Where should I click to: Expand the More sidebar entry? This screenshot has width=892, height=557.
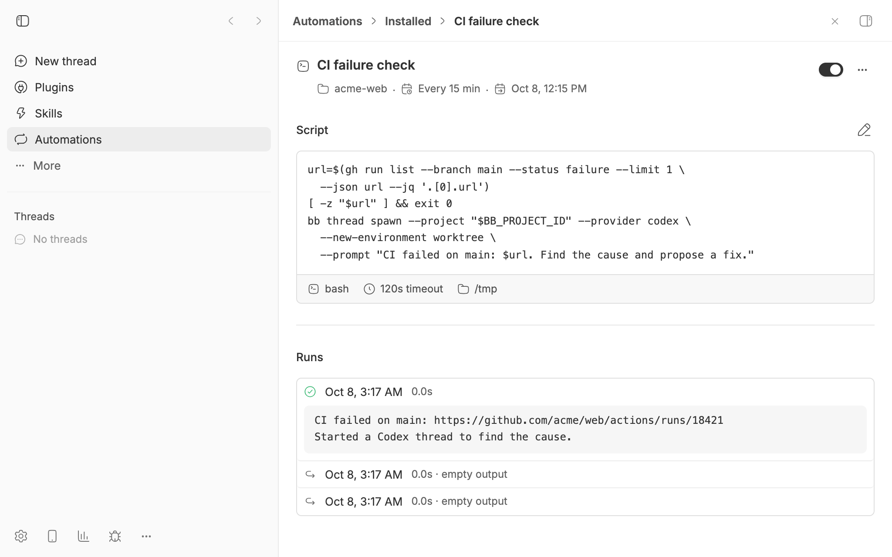tap(139, 165)
